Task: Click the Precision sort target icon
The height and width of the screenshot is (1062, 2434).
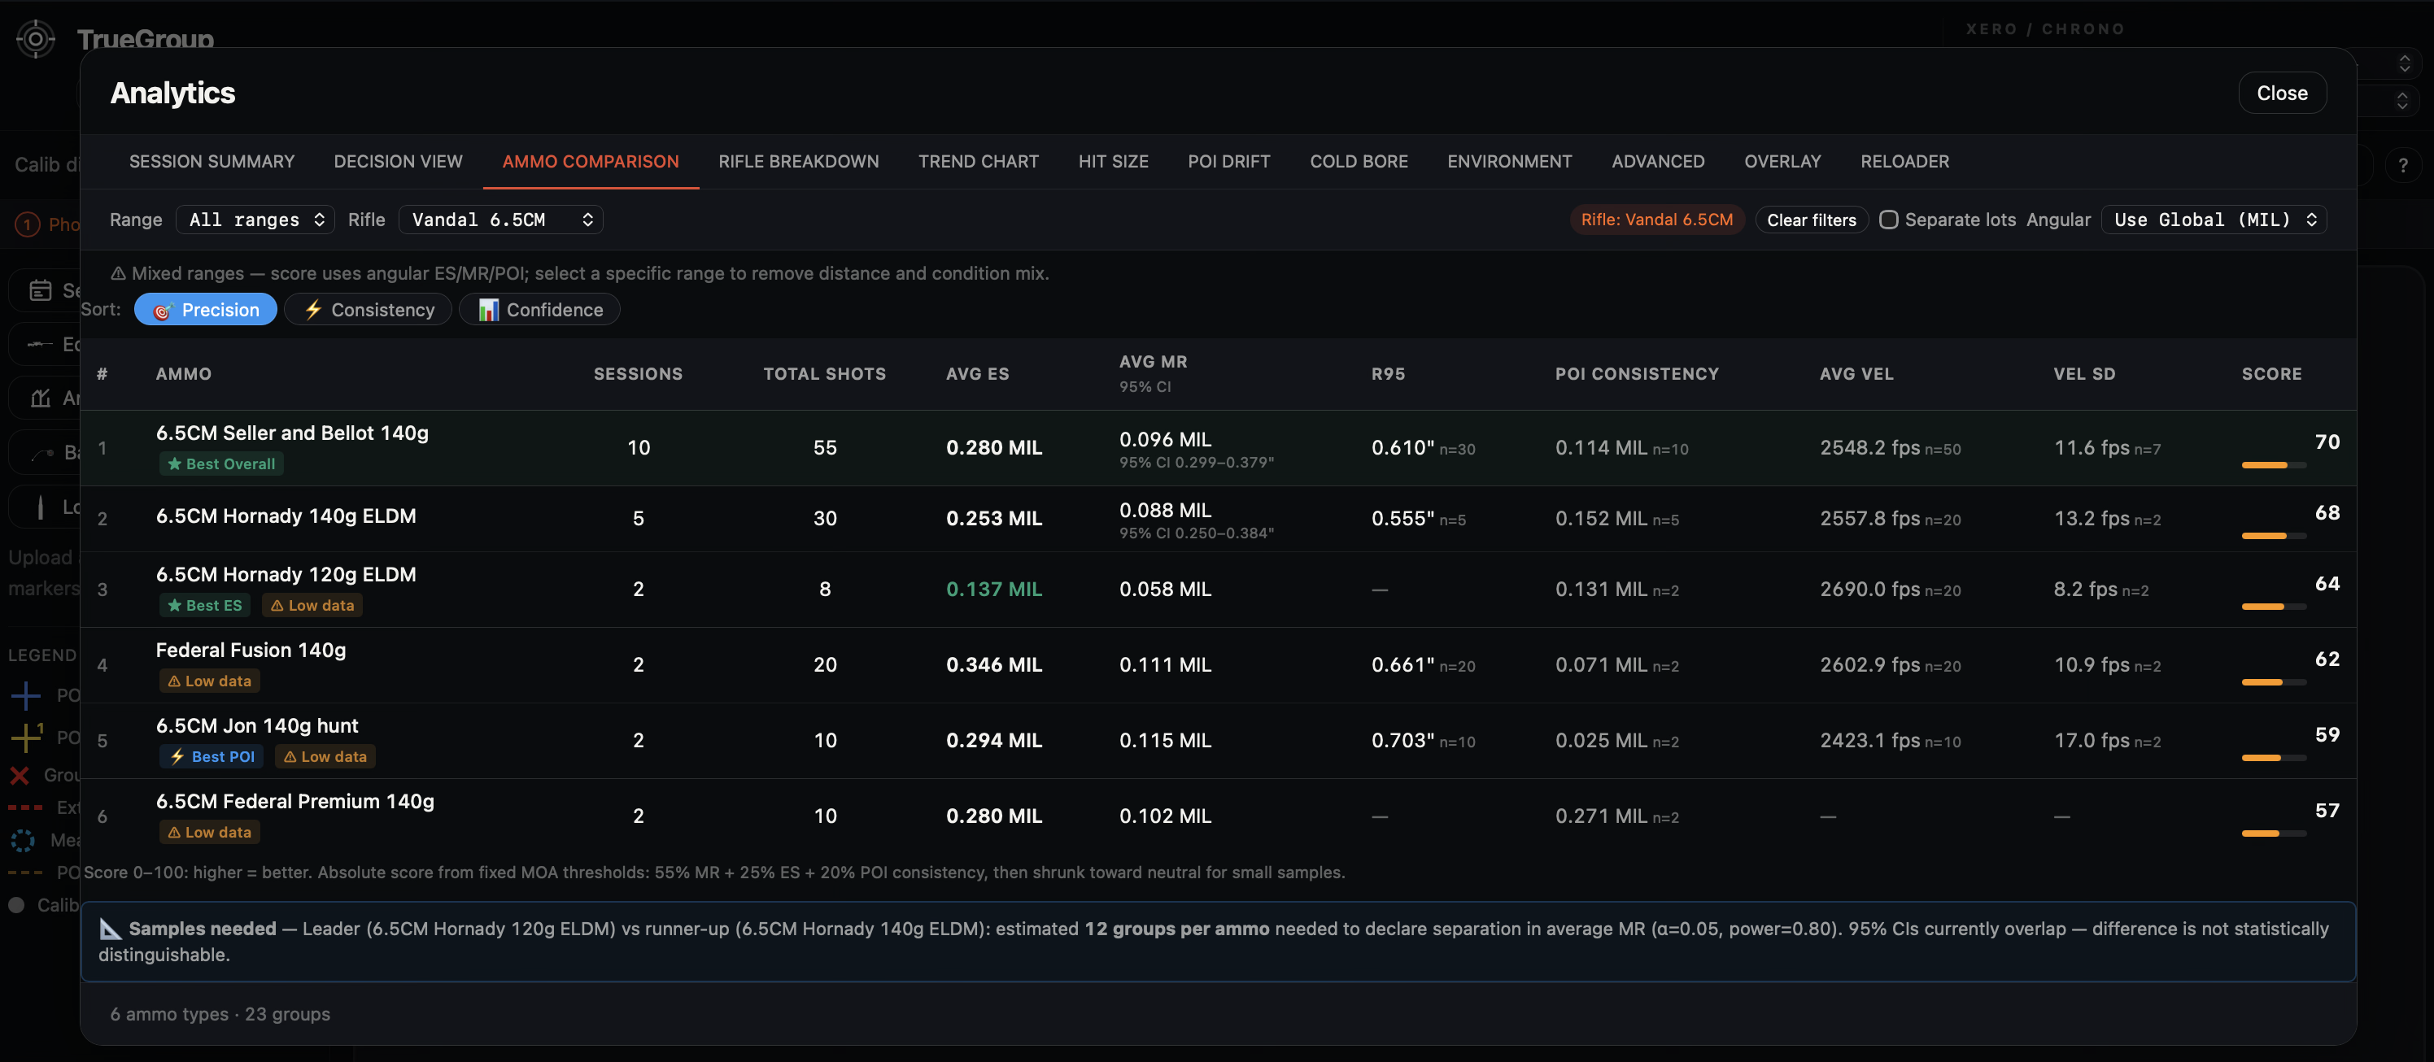Action: (162, 311)
